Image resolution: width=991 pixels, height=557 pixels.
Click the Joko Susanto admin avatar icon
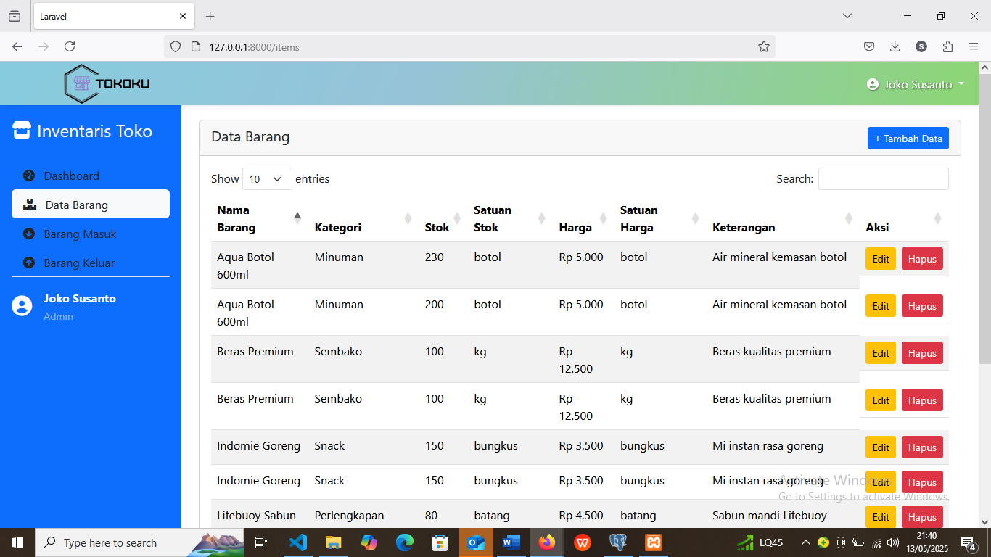21,305
